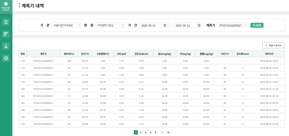Open the water drop irrigation icon
The width and height of the screenshot is (289, 136).
point(6,46)
